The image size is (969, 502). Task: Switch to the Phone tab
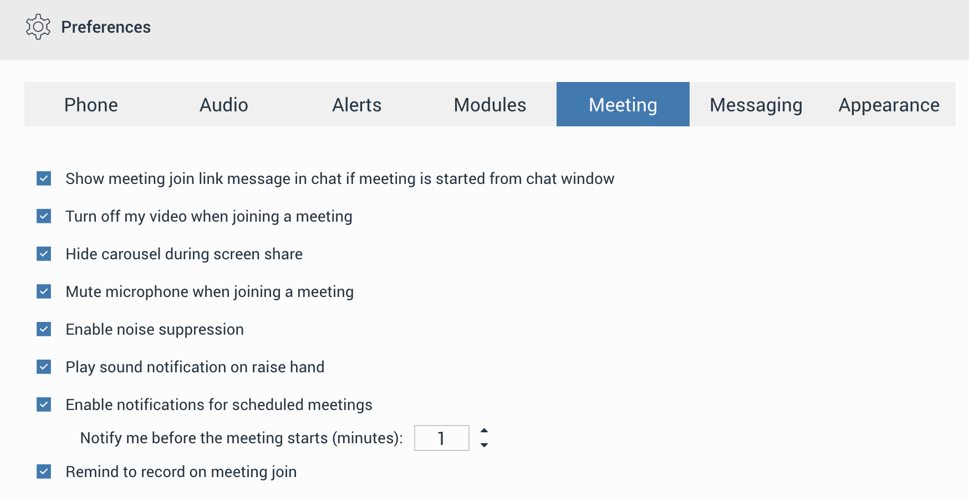[90, 104]
